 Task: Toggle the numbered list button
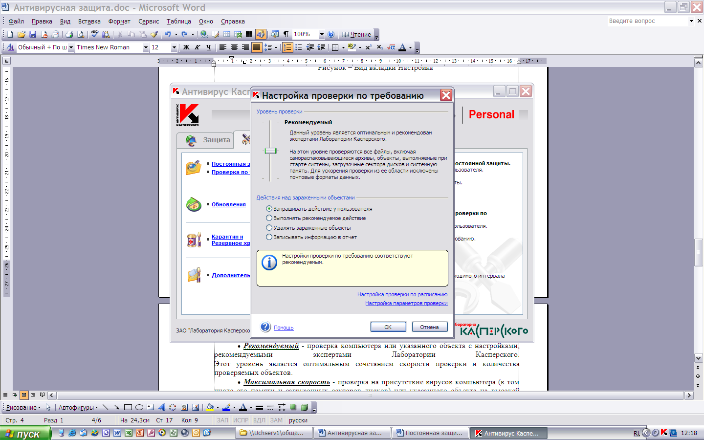pyautogui.click(x=287, y=47)
